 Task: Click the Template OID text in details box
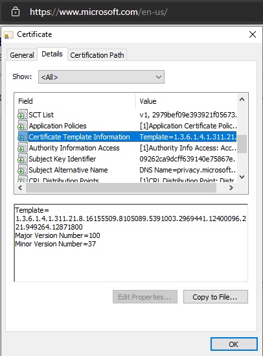[131, 222]
